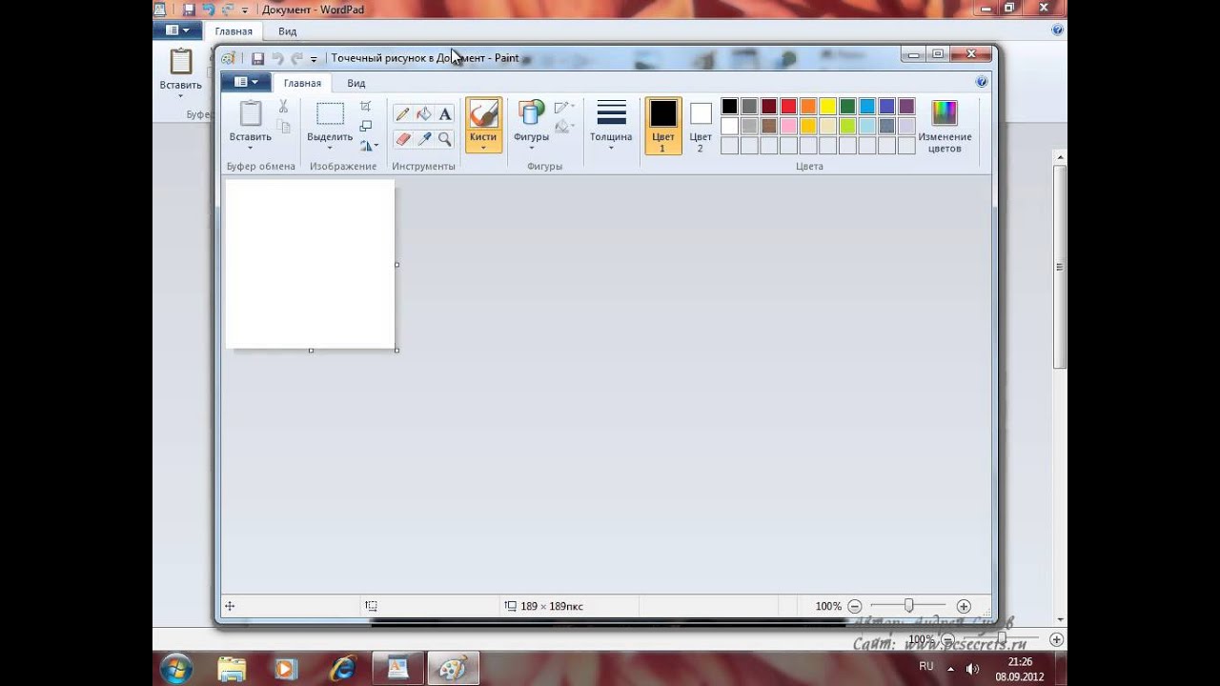Expand the Кисти brushes dropdown arrow
This screenshot has height=686, width=1220.
[x=483, y=148]
